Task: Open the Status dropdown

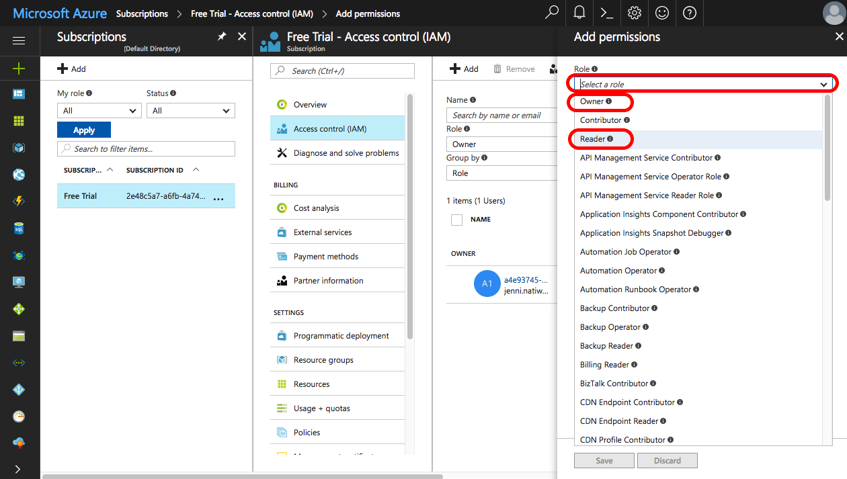Action: click(x=191, y=111)
